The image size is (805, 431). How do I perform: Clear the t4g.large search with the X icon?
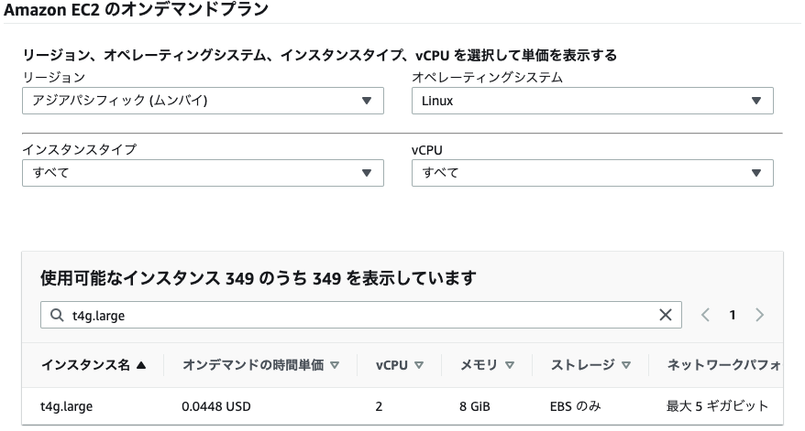tap(665, 315)
